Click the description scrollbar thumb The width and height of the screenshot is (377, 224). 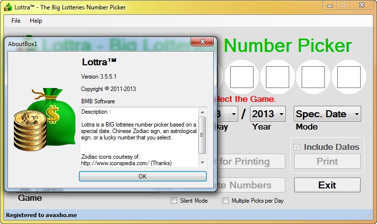(x=202, y=135)
